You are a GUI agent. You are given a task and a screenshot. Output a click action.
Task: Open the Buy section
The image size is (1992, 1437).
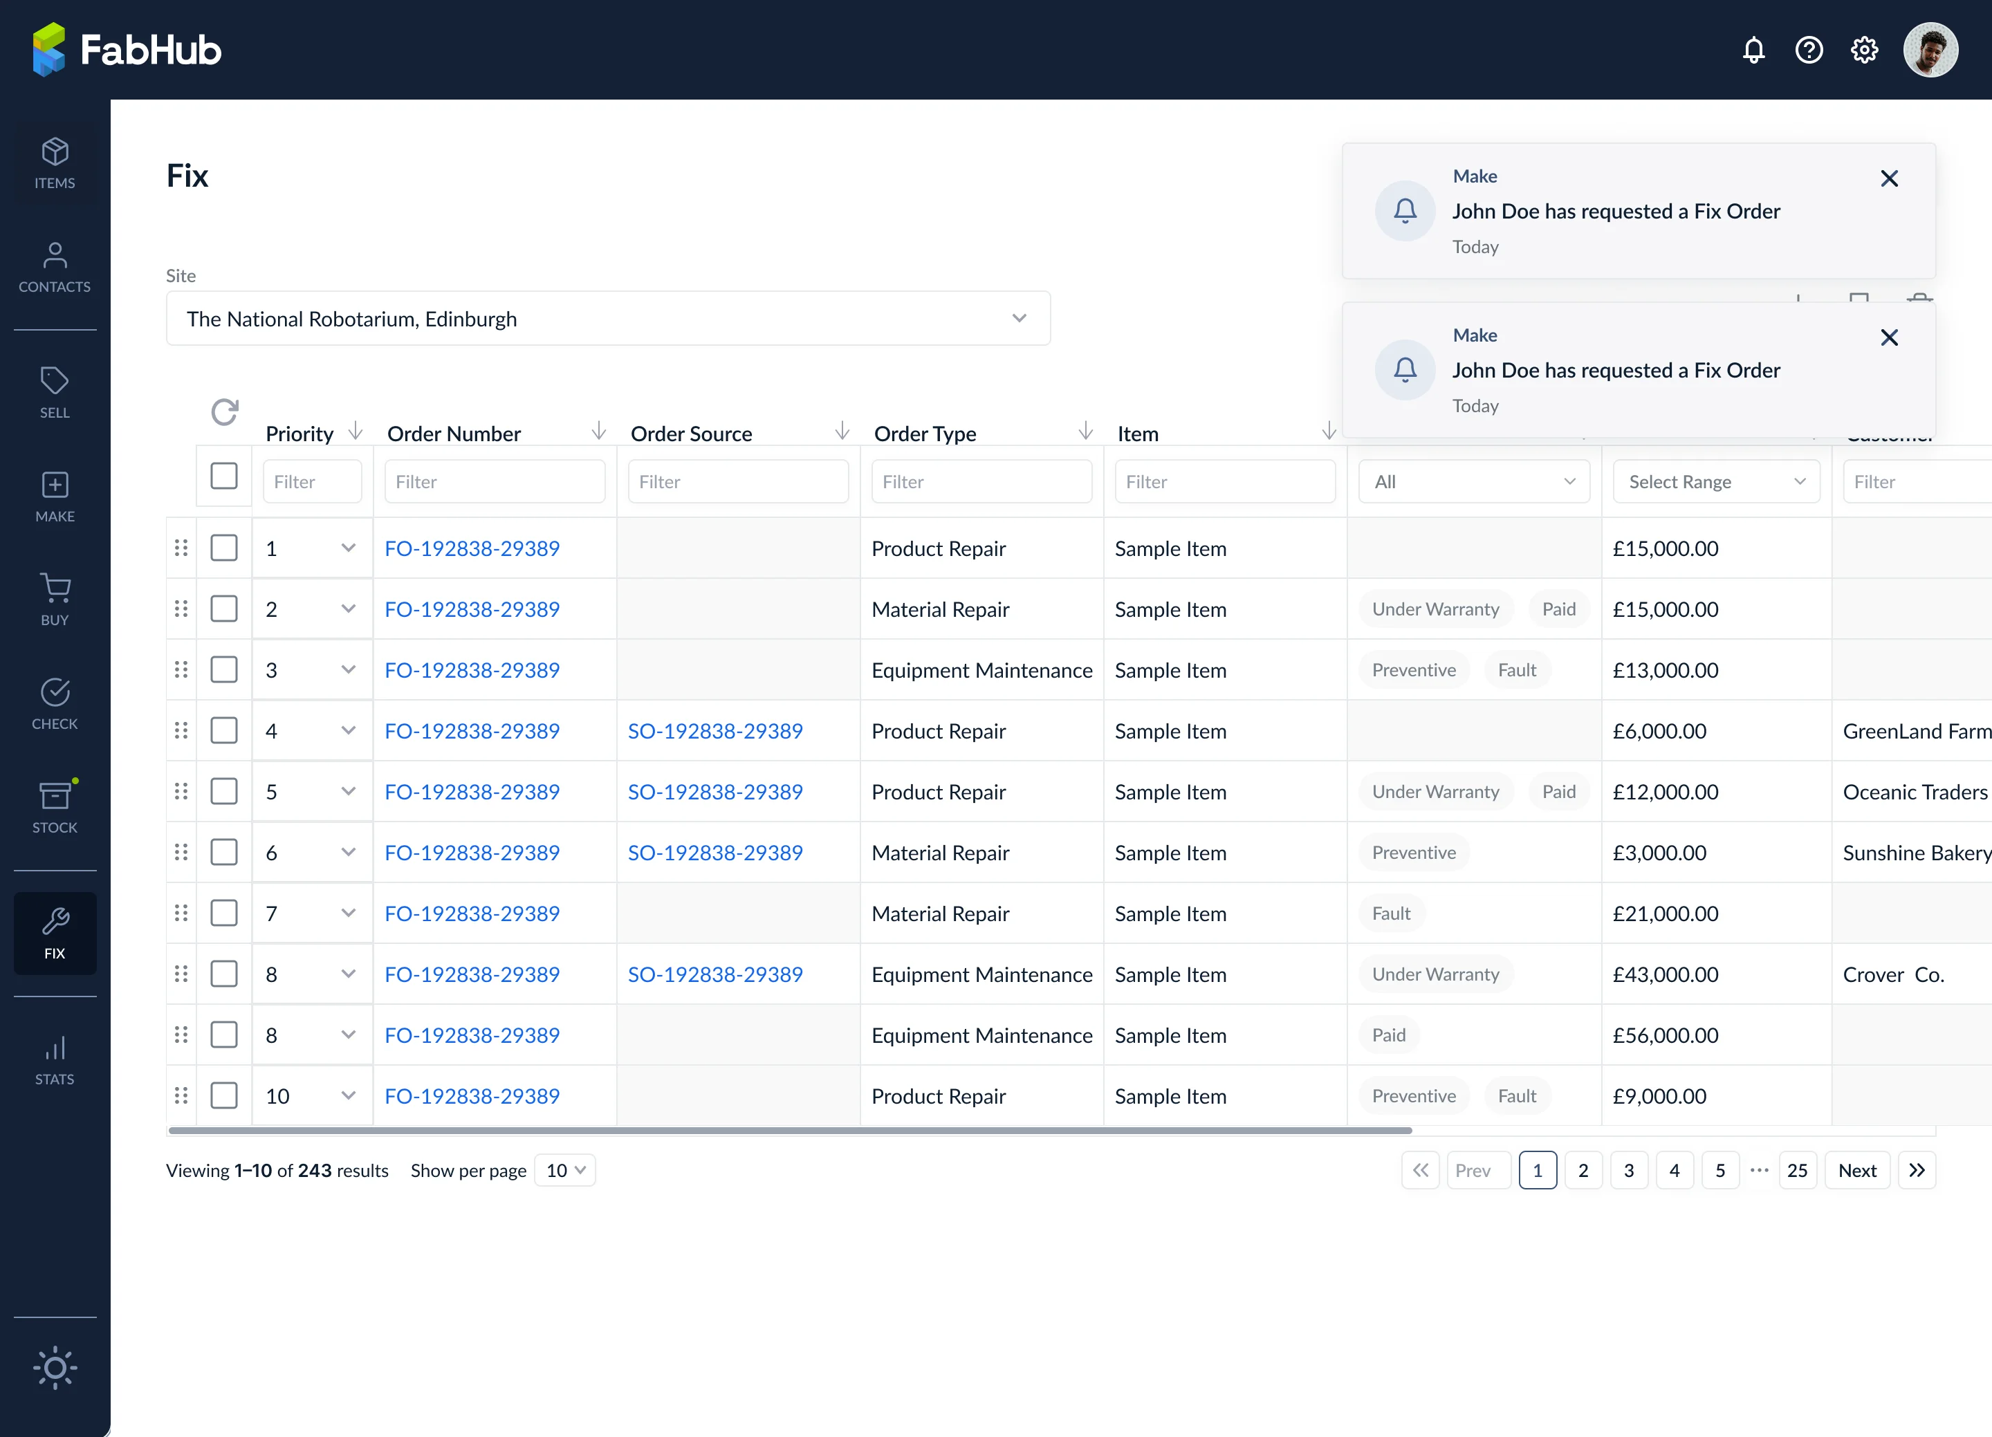pyautogui.click(x=55, y=601)
